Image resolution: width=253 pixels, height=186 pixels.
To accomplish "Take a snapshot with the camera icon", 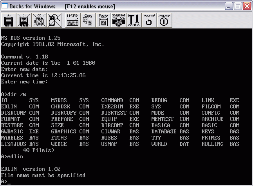I will pos(118,20).
